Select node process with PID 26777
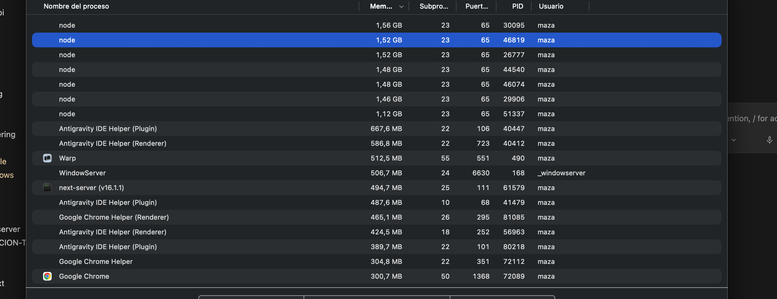The width and height of the screenshot is (777, 299). [377, 55]
